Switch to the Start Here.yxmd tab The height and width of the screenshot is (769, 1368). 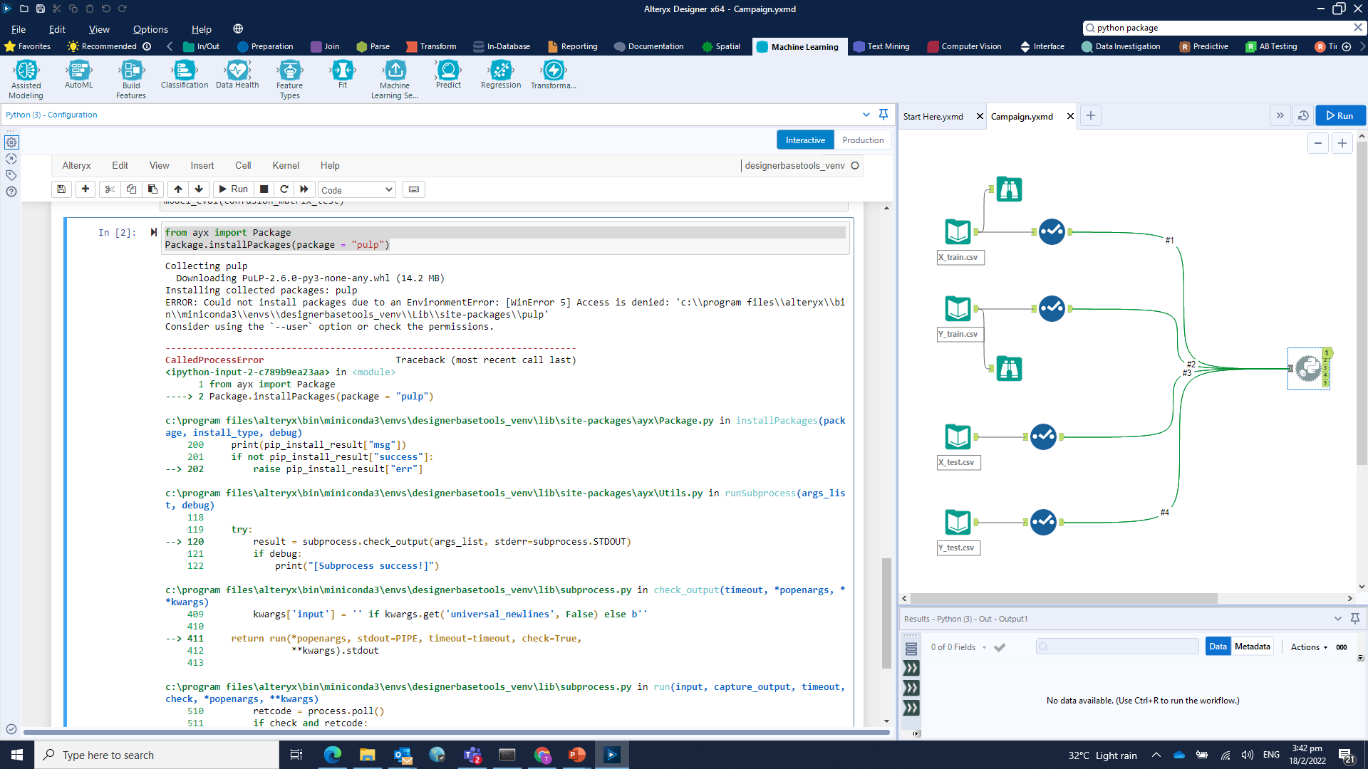[x=933, y=117]
